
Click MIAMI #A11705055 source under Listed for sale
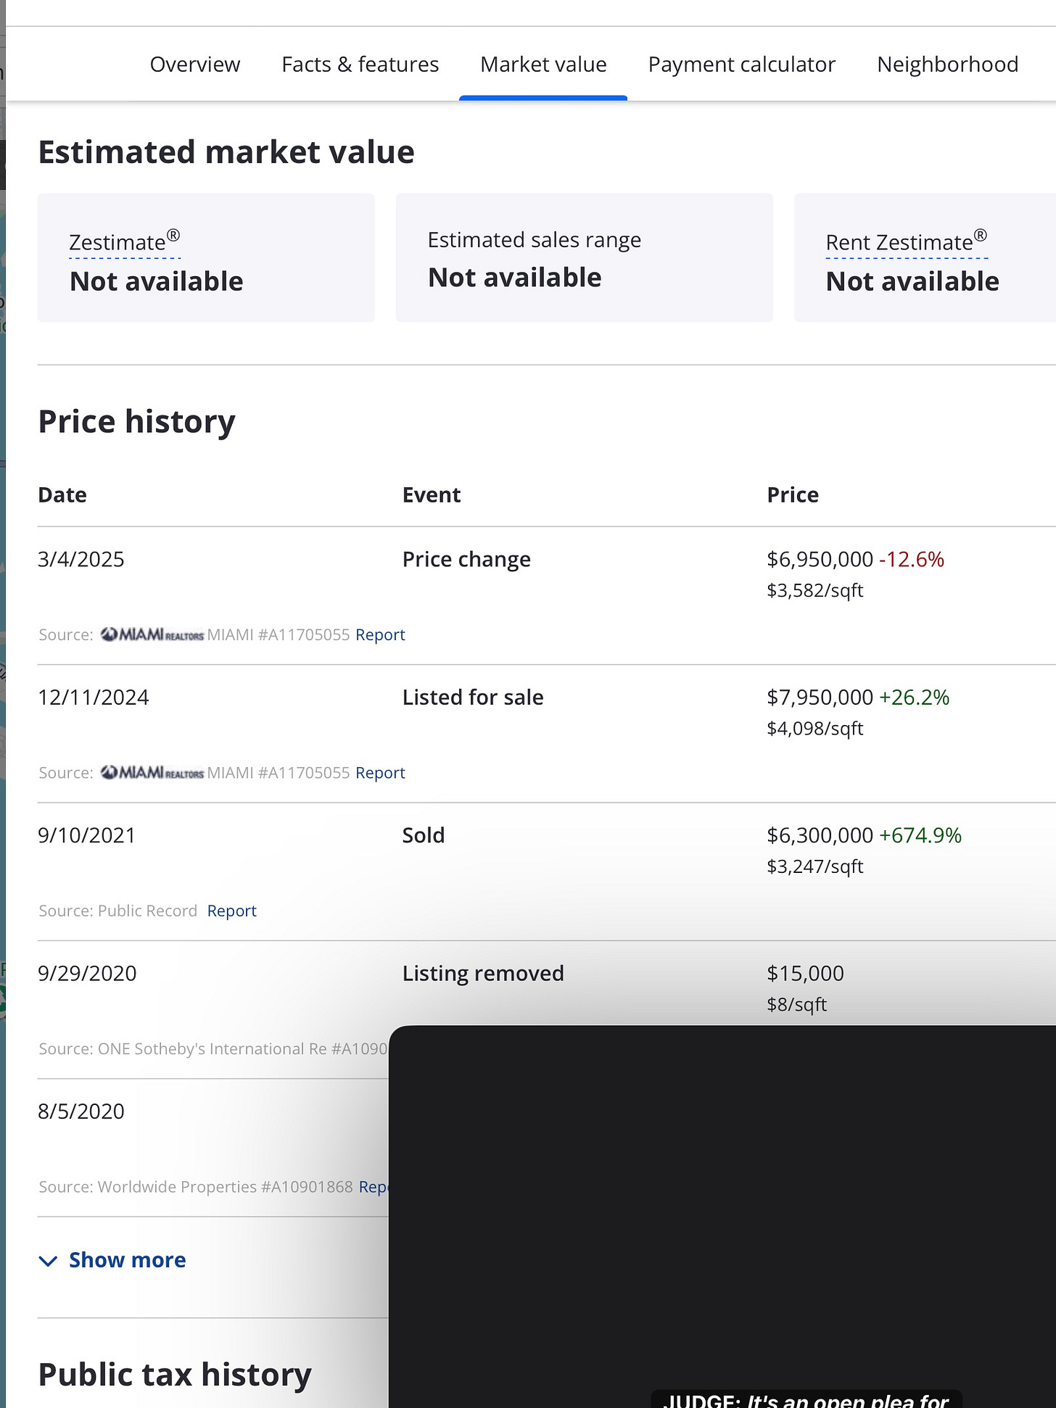279,773
